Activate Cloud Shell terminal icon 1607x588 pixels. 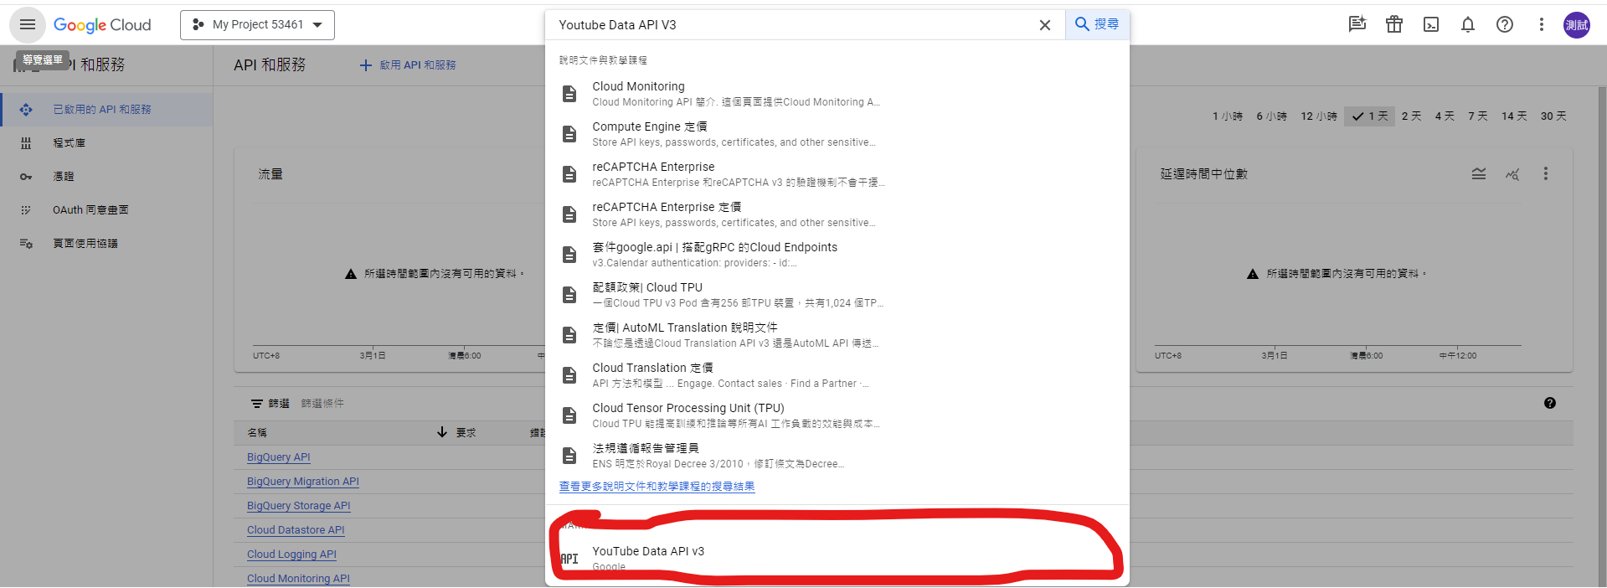1431,24
